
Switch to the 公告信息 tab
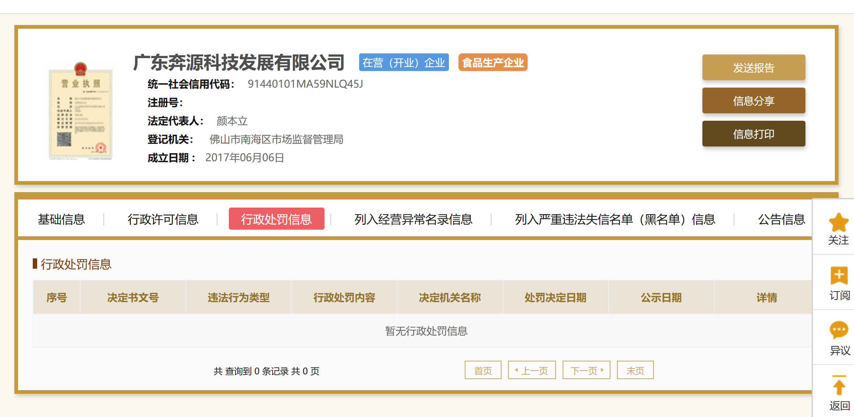click(782, 219)
